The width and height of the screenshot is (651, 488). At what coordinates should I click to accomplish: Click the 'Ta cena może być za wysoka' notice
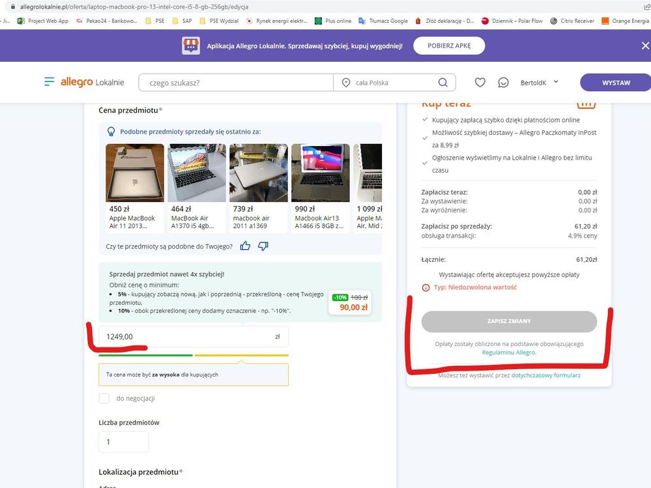tap(194, 375)
